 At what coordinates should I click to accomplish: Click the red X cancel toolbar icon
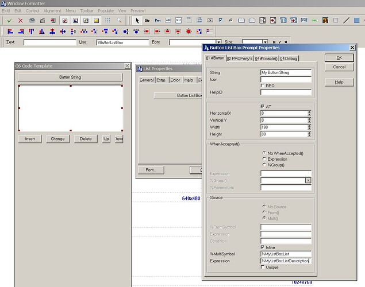click(x=21, y=21)
